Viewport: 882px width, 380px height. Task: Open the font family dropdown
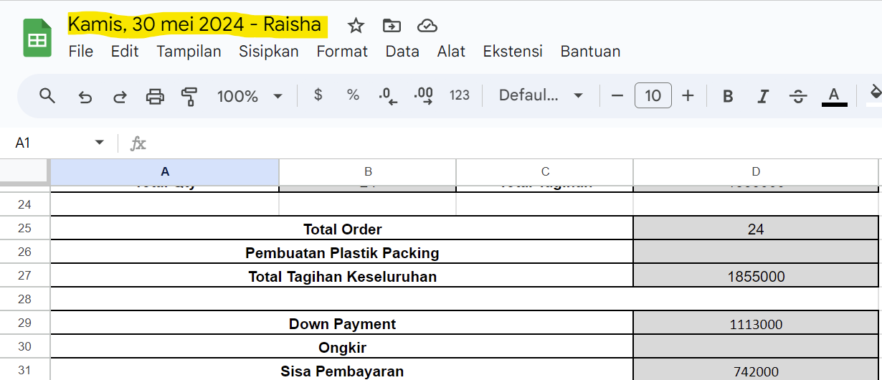pyautogui.click(x=541, y=95)
